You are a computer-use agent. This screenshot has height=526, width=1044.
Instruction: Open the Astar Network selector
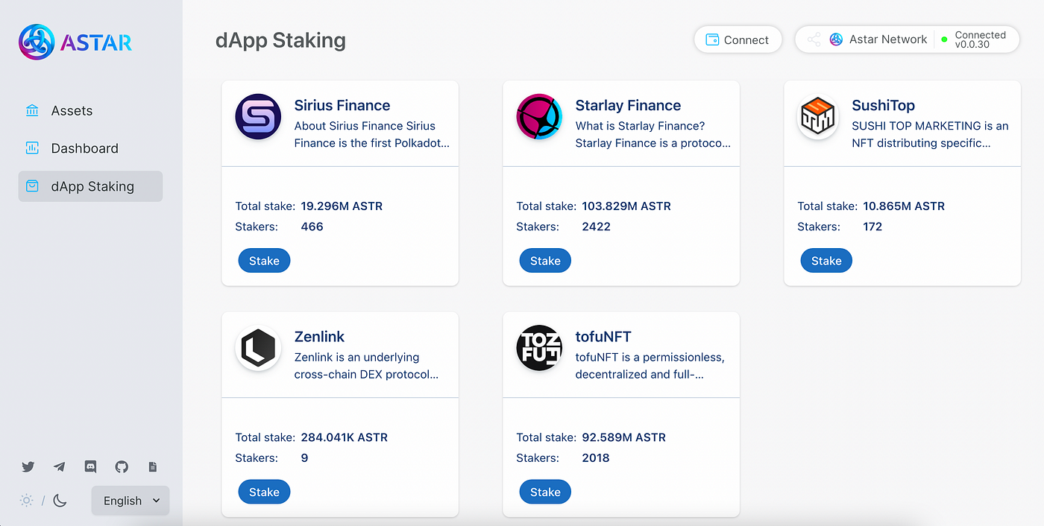click(x=879, y=39)
